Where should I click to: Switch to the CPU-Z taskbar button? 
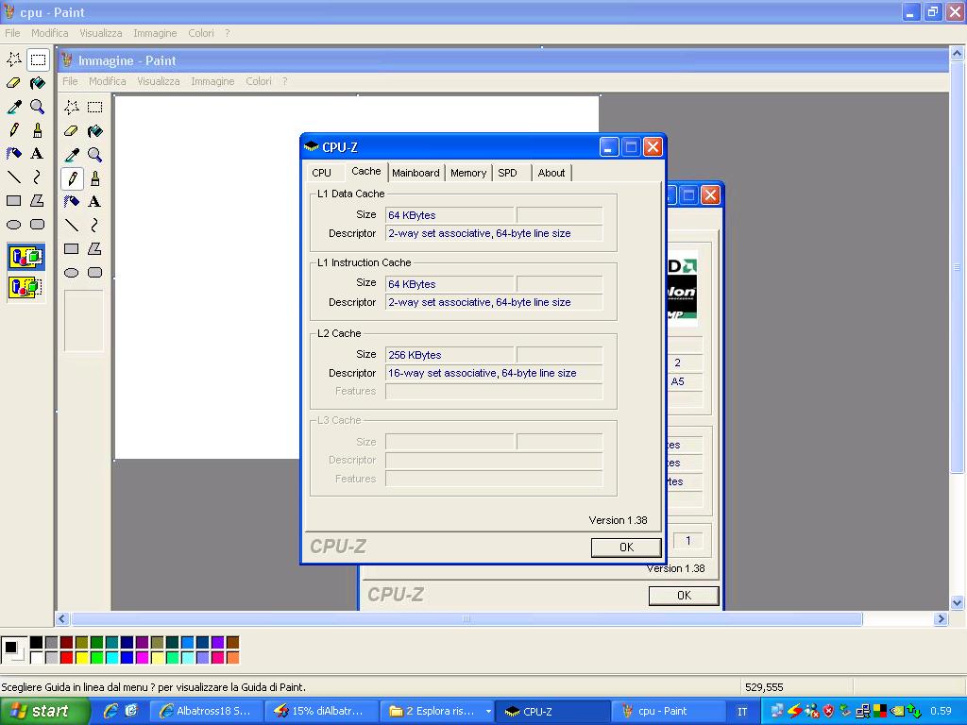point(553,712)
